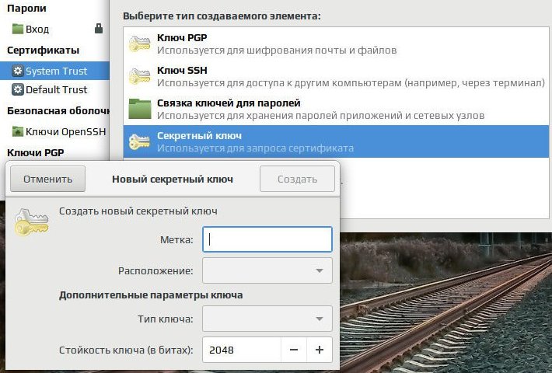Open Ключи OpenSSH in sidebar
Screen dimensions: 552x373
54,131
